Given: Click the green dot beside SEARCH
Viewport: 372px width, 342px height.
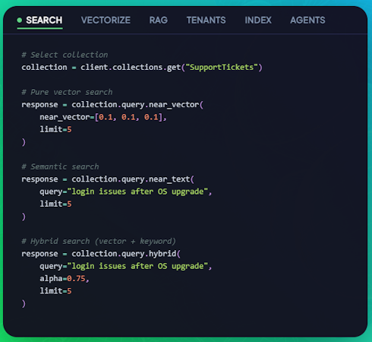Looking at the screenshot, I should click(20, 20).
